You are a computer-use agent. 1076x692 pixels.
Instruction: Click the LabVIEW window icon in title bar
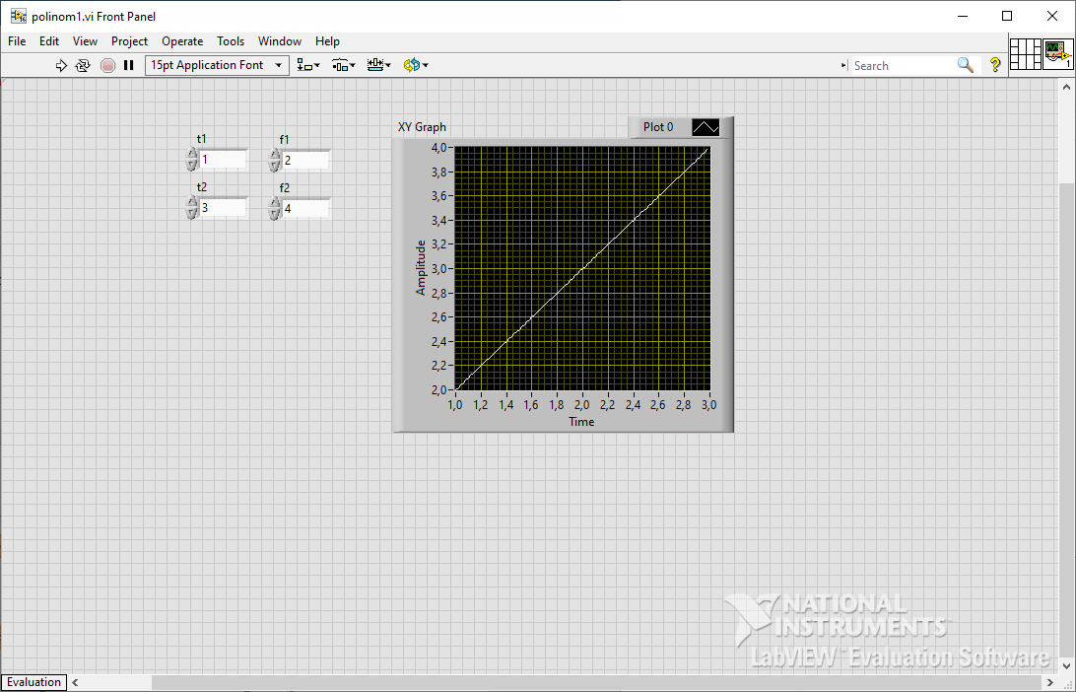(x=19, y=16)
